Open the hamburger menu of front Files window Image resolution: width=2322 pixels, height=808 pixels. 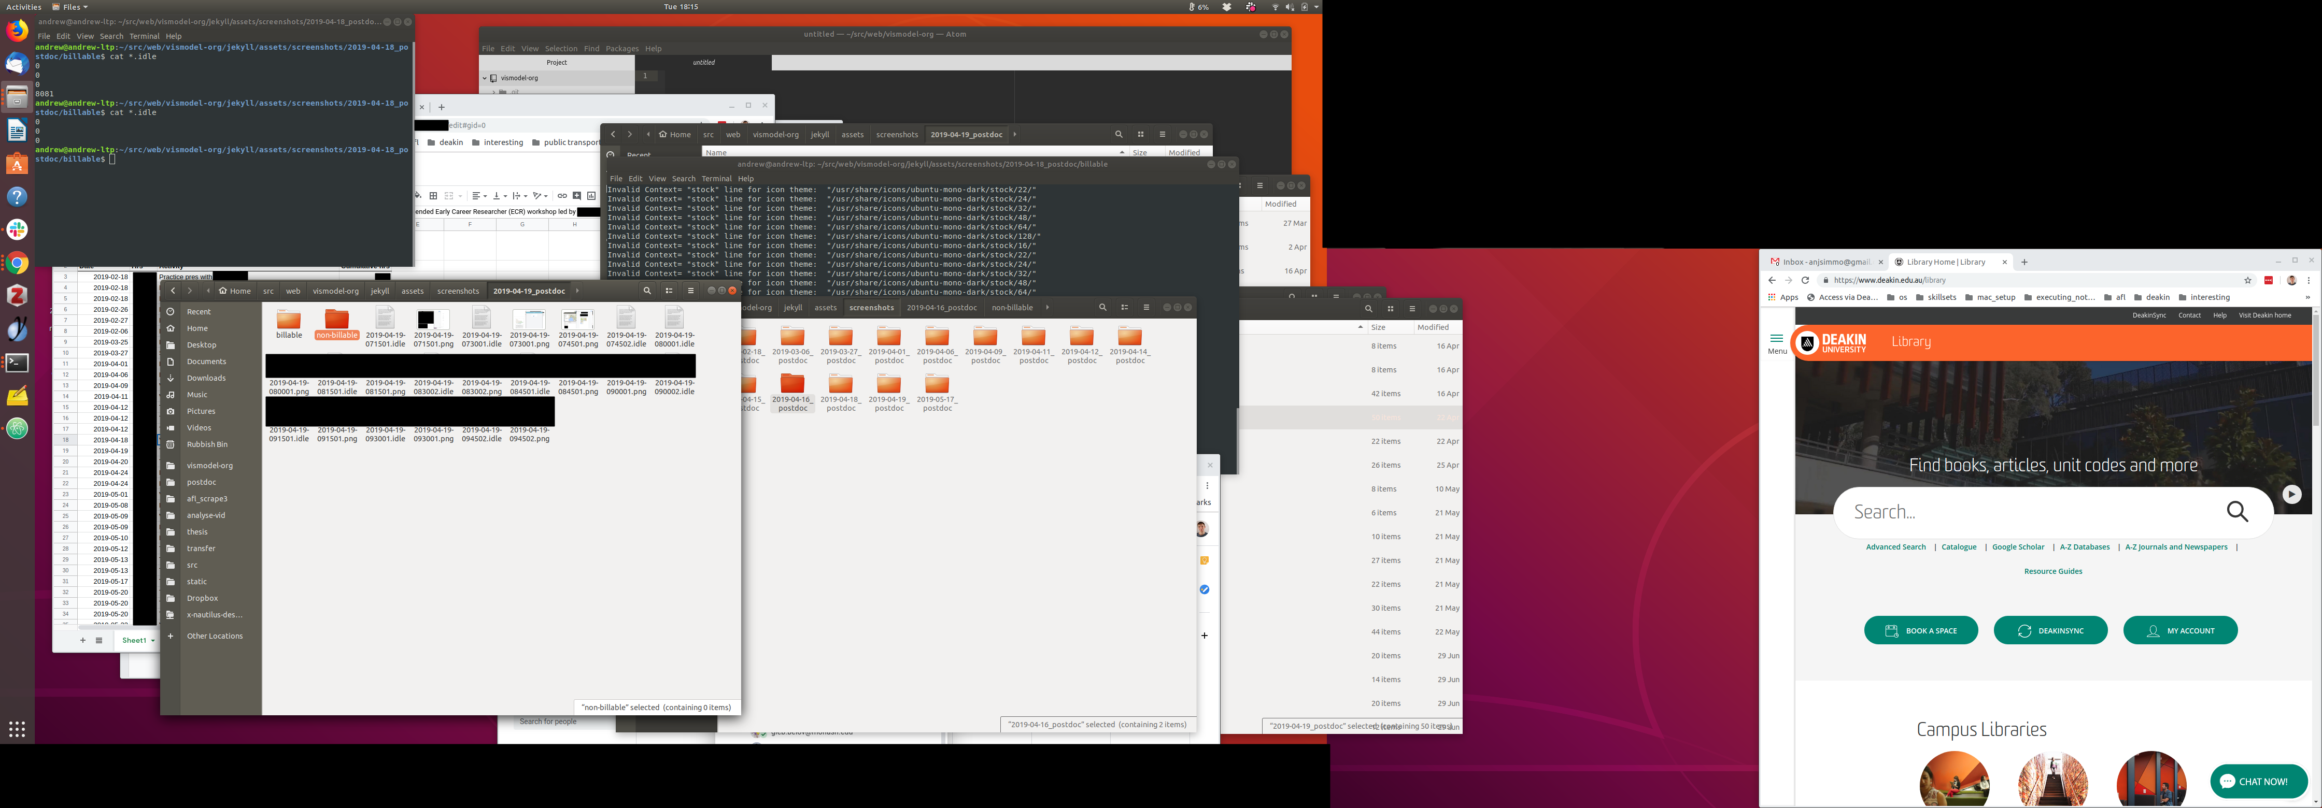(690, 291)
